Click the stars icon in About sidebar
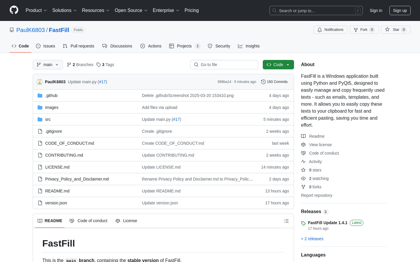 click(303, 170)
